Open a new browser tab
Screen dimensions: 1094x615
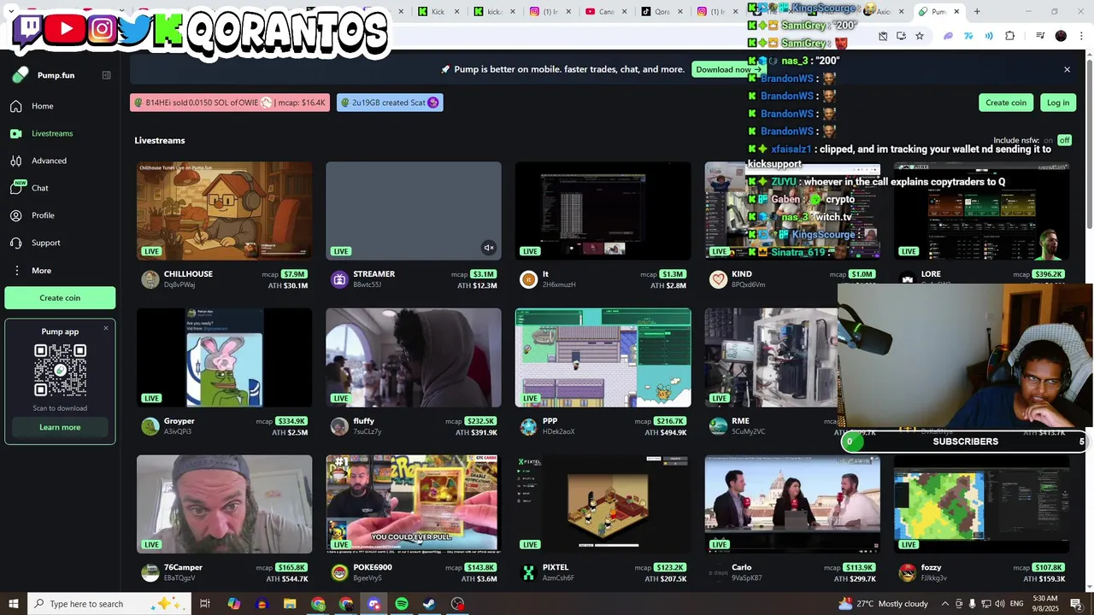tap(977, 12)
